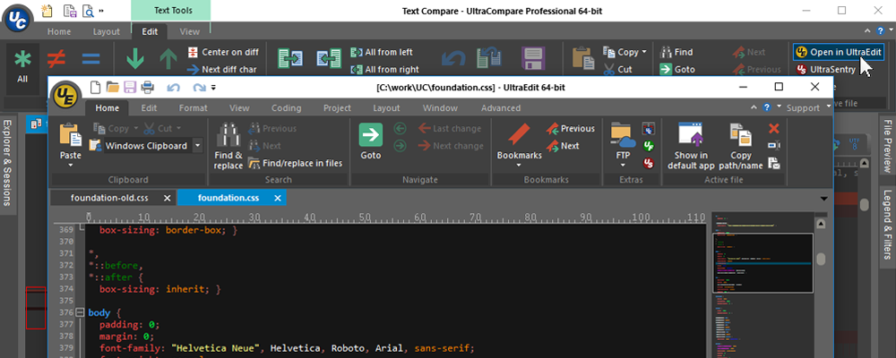Click Open in UltraEdit button
Screen dimensions: 896x358
pos(839,52)
